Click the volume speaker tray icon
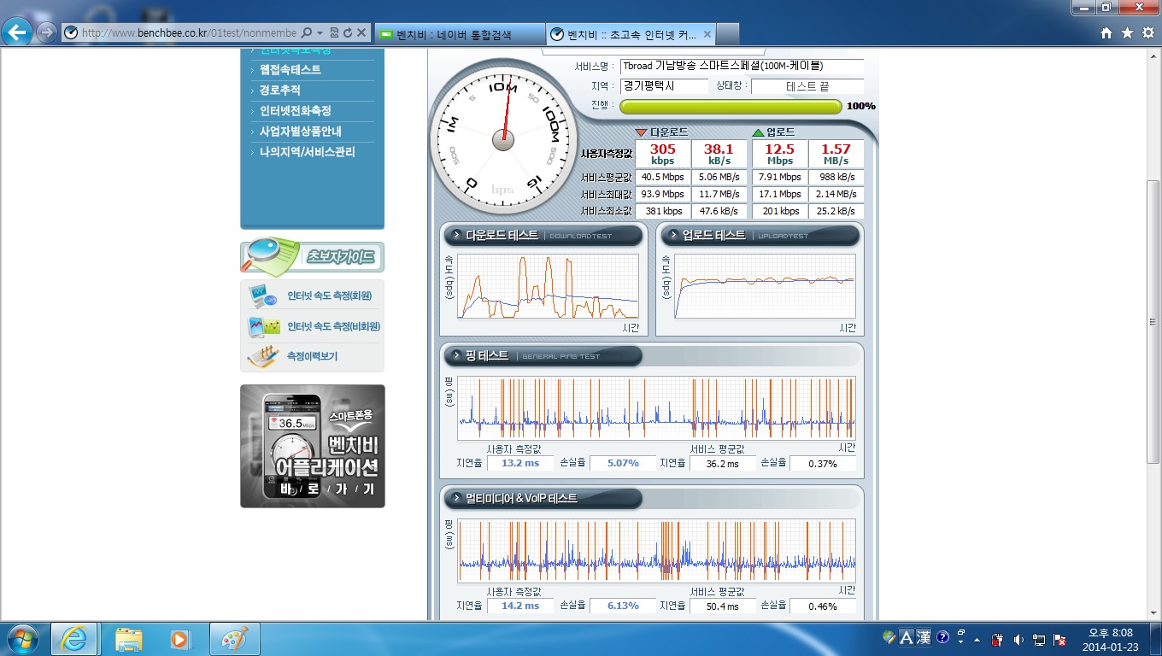 tap(1018, 639)
